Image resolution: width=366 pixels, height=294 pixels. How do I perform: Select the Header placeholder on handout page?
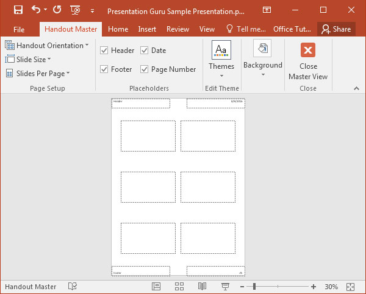pos(141,103)
